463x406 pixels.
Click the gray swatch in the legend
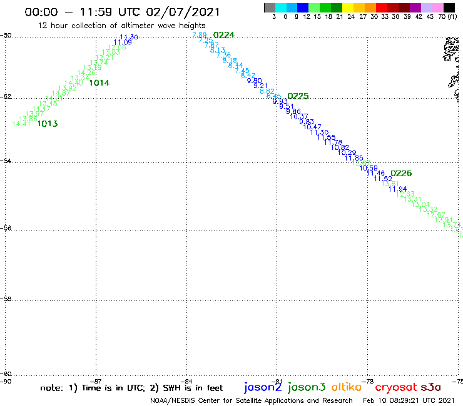pyautogui.click(x=270, y=7)
